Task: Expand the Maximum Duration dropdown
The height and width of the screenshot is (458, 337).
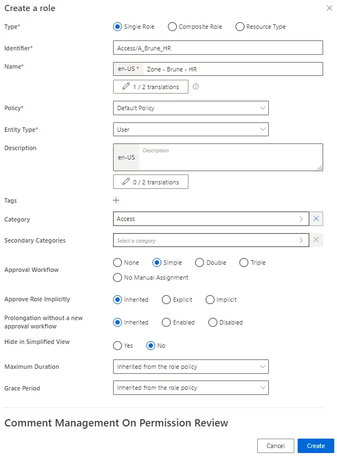Action: pos(191,367)
